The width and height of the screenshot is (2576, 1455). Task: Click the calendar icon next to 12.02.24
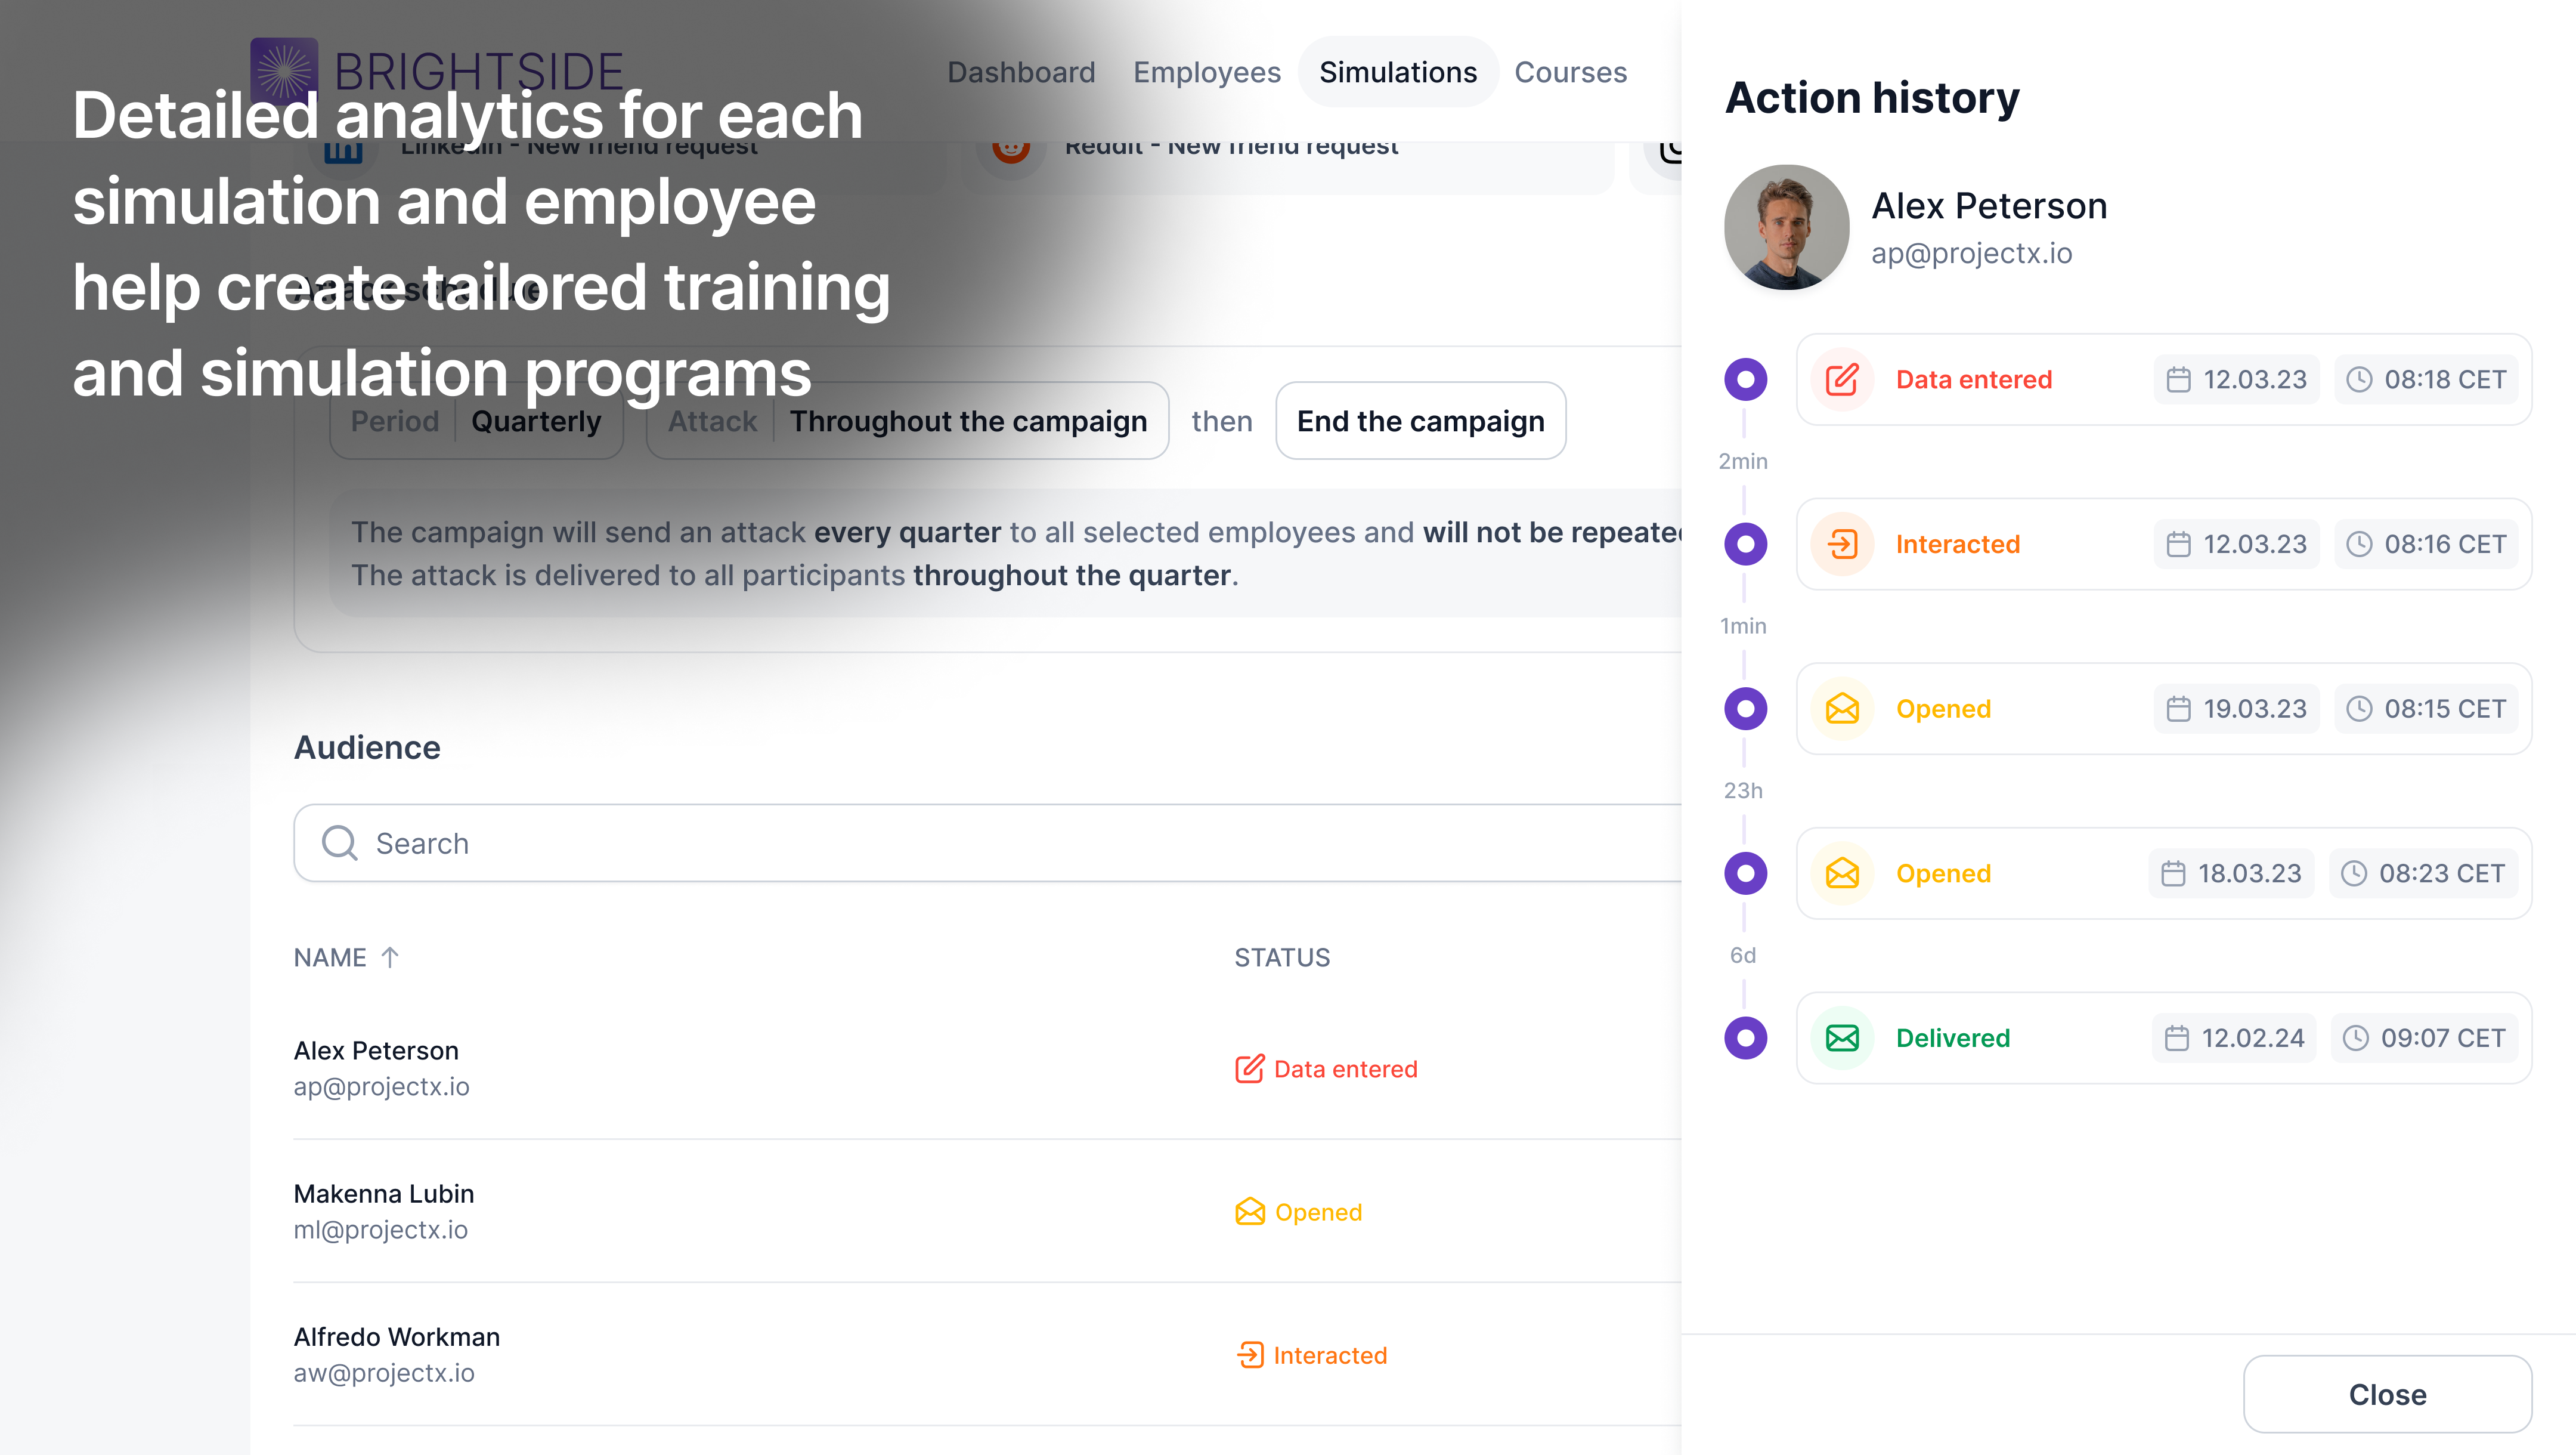tap(2176, 1038)
